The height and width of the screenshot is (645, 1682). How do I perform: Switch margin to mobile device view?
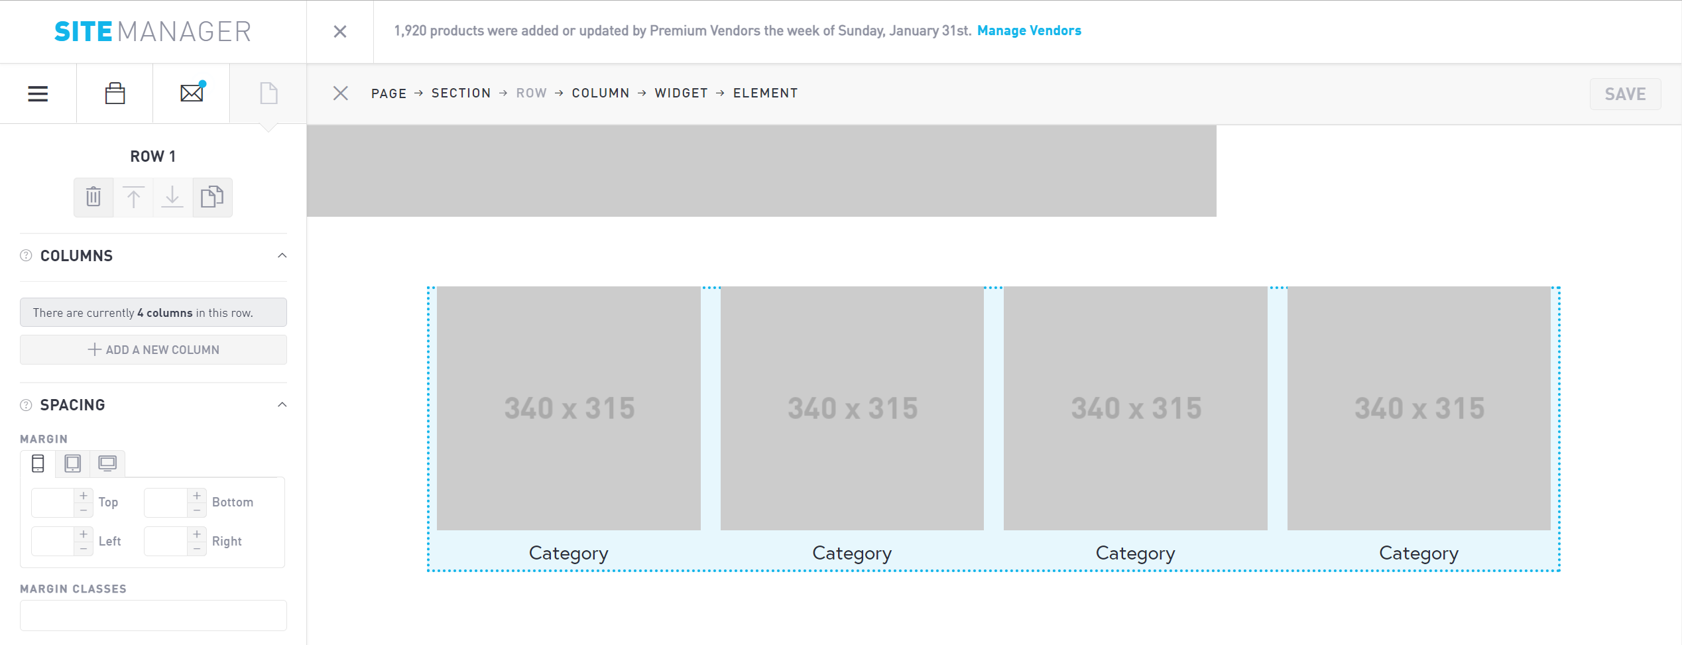pyautogui.click(x=38, y=463)
